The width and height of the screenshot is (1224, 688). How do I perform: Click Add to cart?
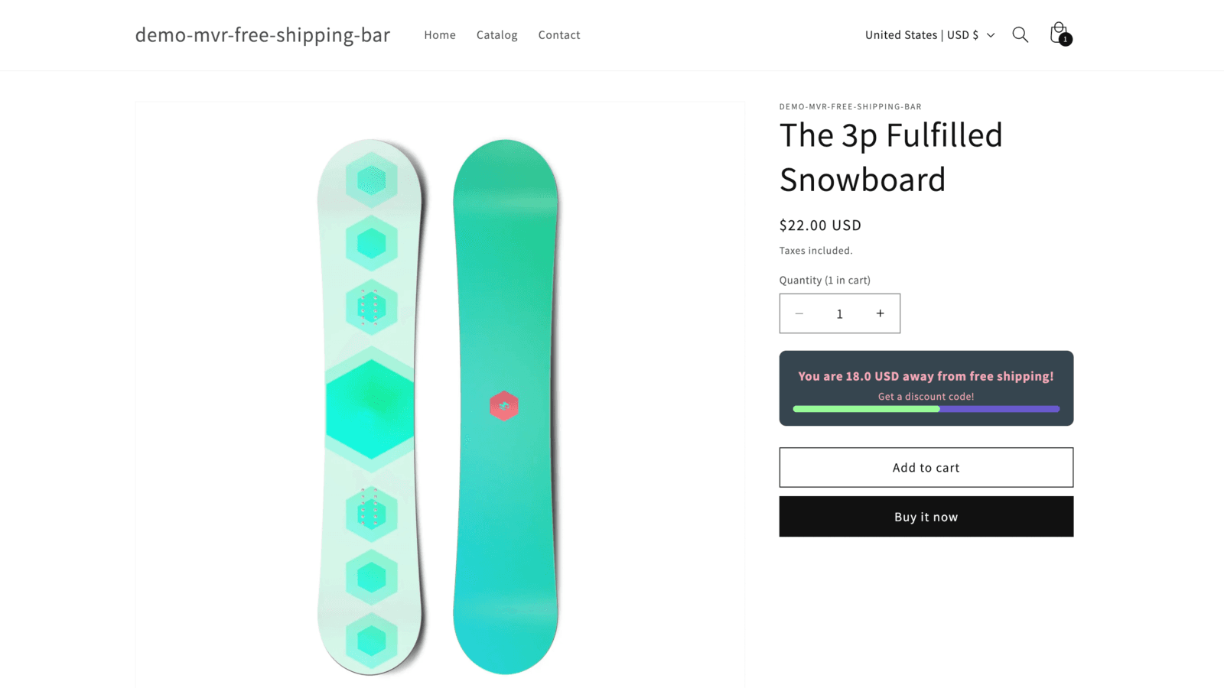926,467
